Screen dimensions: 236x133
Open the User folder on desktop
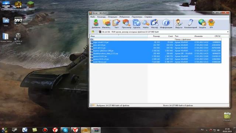click(6, 22)
